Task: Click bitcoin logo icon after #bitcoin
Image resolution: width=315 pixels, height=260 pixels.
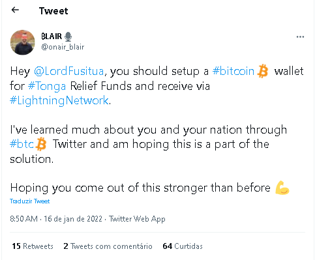Action: click(263, 71)
